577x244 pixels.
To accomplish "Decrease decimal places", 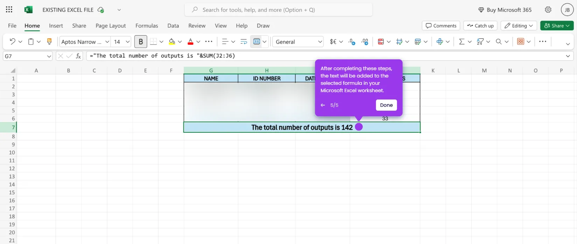I will 352,42.
